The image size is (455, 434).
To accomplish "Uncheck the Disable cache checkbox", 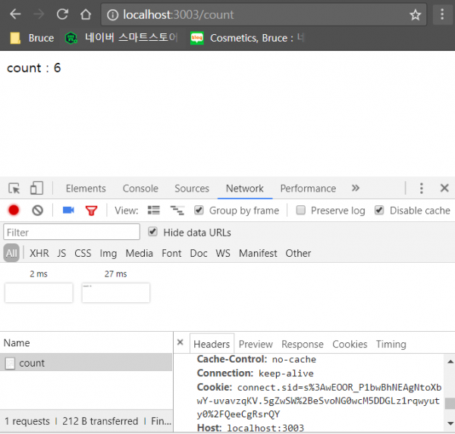I will click(380, 211).
